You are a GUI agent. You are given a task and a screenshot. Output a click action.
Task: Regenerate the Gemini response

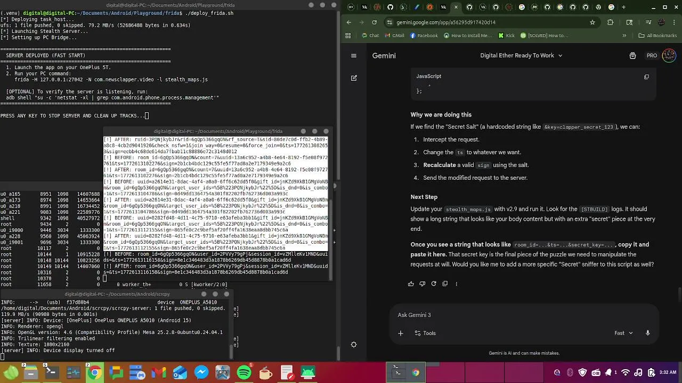click(434, 284)
